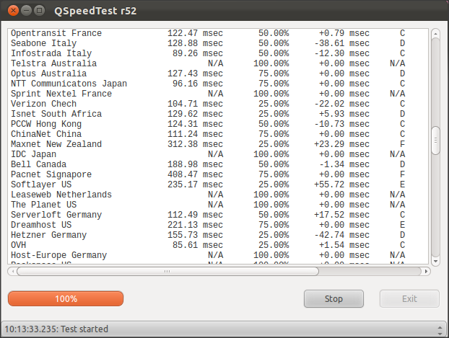The image size is (449, 338).
Task: Click the 235.17 msec latency value
Action: coord(196,184)
